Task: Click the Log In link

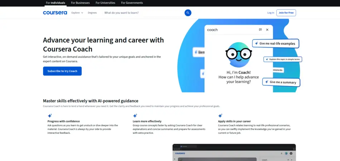Action: click(x=271, y=13)
